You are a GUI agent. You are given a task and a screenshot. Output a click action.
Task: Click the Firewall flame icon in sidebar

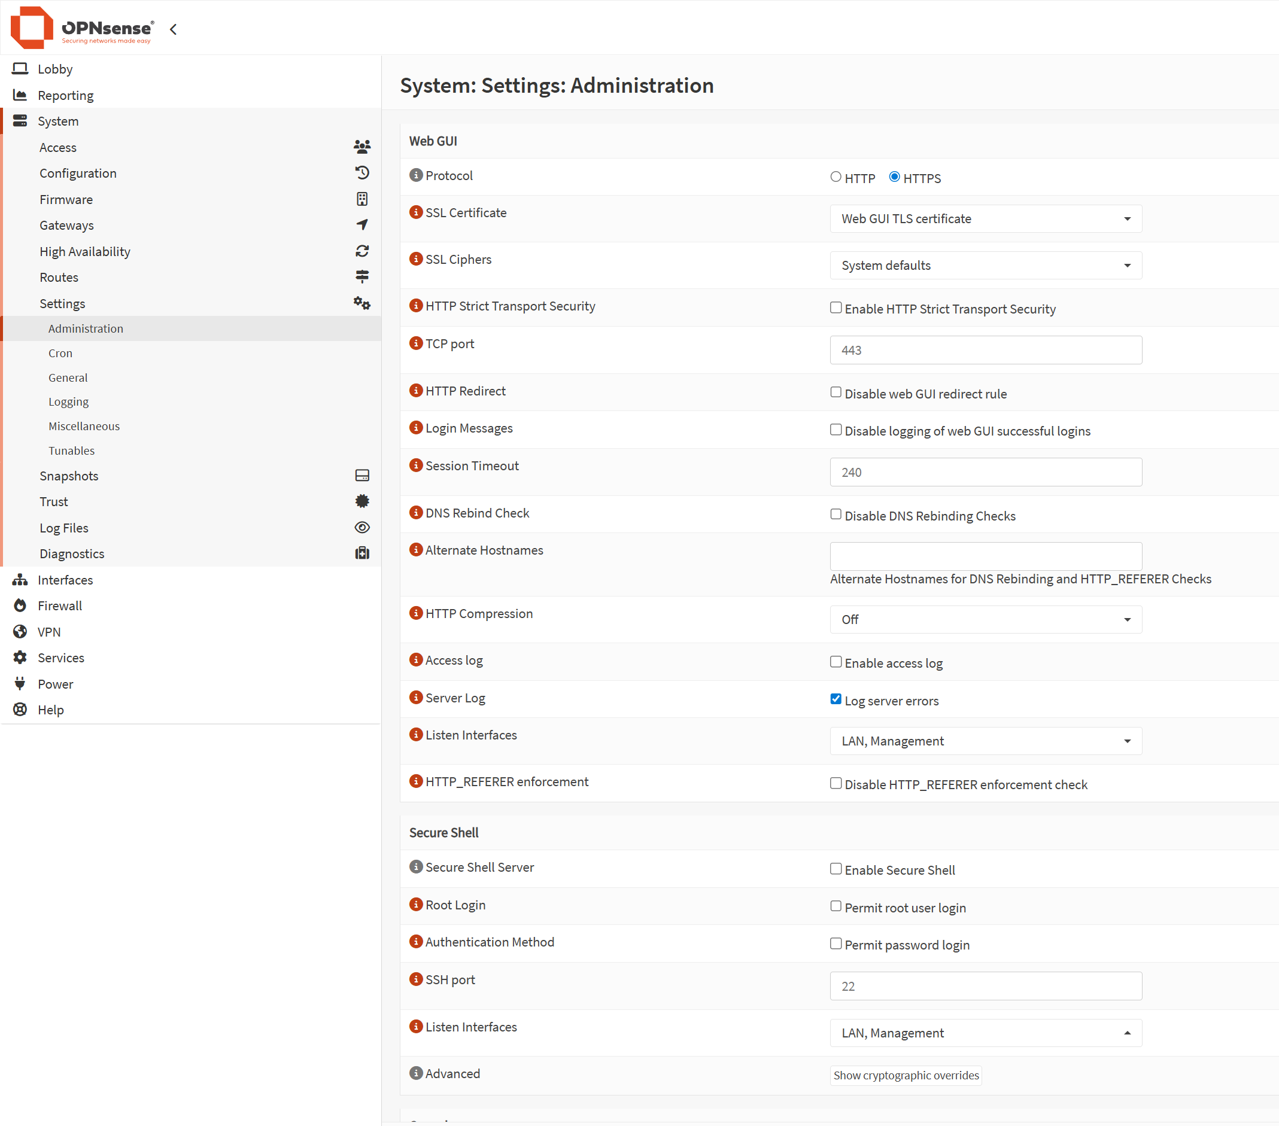[x=20, y=605]
